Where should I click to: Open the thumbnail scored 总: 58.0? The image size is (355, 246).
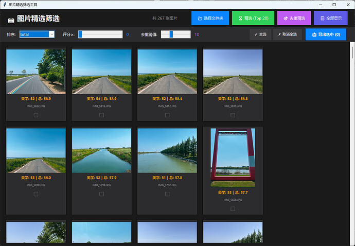(x=36, y=151)
